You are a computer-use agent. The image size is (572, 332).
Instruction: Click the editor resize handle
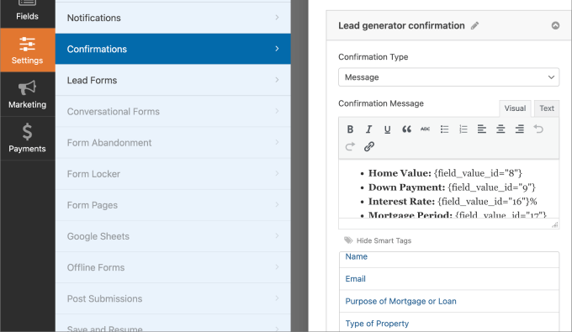tap(555, 225)
